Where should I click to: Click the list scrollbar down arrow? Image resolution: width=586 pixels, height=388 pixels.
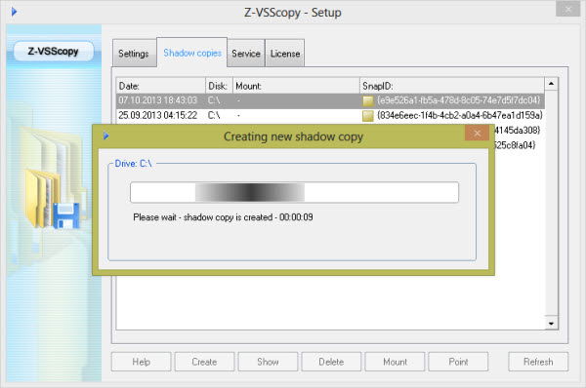551,323
